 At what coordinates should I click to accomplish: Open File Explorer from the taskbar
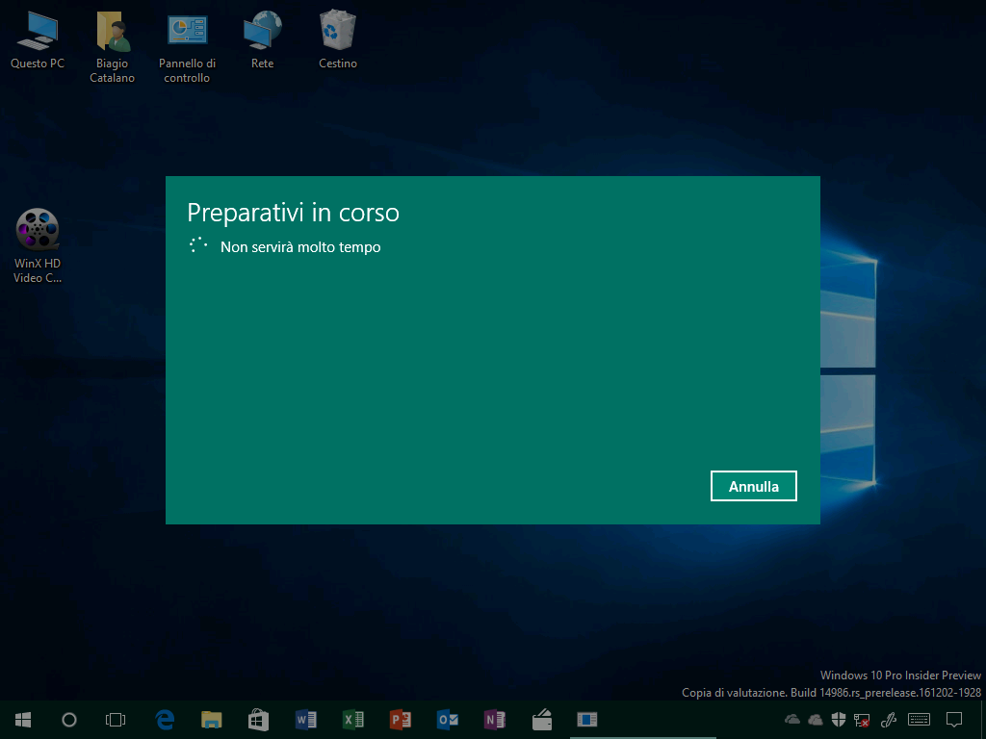[x=211, y=720]
